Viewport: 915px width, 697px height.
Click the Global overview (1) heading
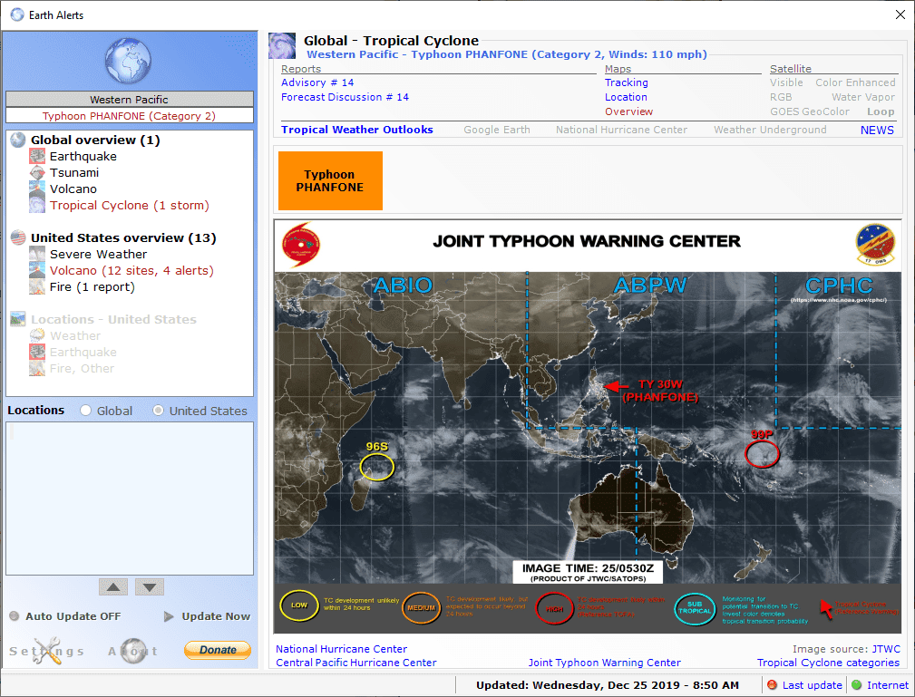click(95, 140)
